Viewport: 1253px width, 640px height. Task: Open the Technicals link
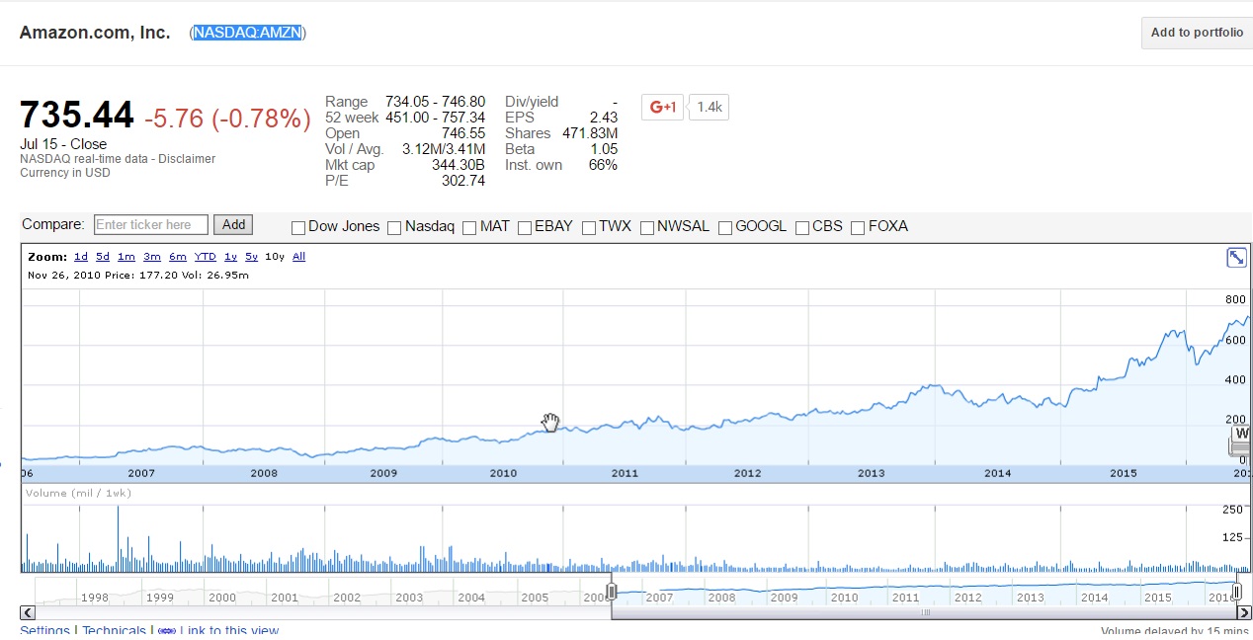(x=114, y=631)
